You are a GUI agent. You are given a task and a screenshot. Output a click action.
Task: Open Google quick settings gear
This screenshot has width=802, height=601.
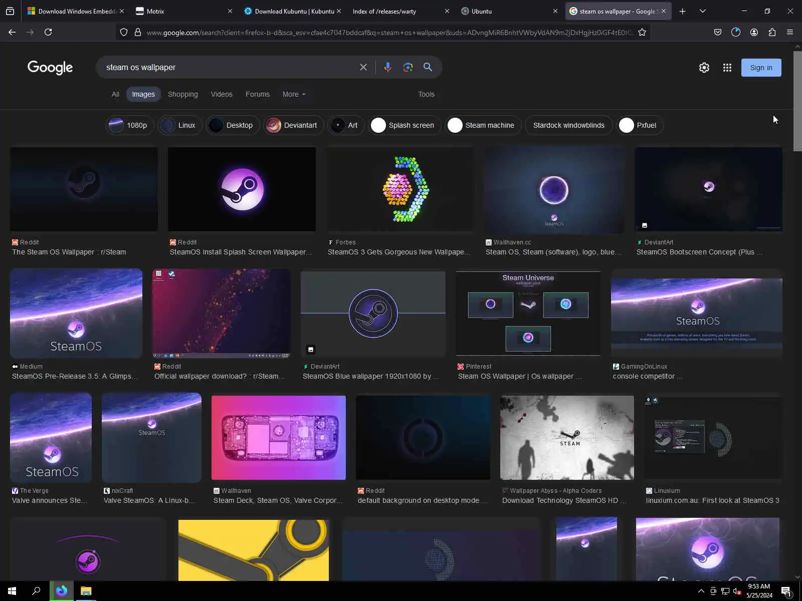point(704,68)
